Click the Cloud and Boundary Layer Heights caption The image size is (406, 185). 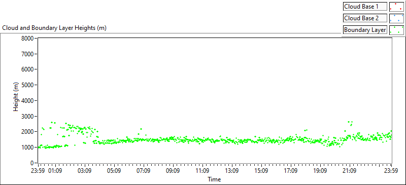click(x=54, y=28)
